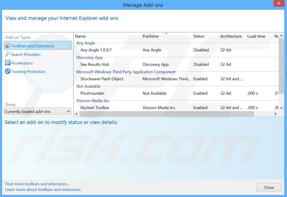Click the Discovery App group header

point(89,57)
